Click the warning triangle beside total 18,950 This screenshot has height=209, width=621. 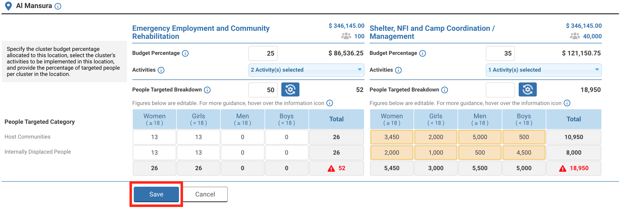point(563,168)
